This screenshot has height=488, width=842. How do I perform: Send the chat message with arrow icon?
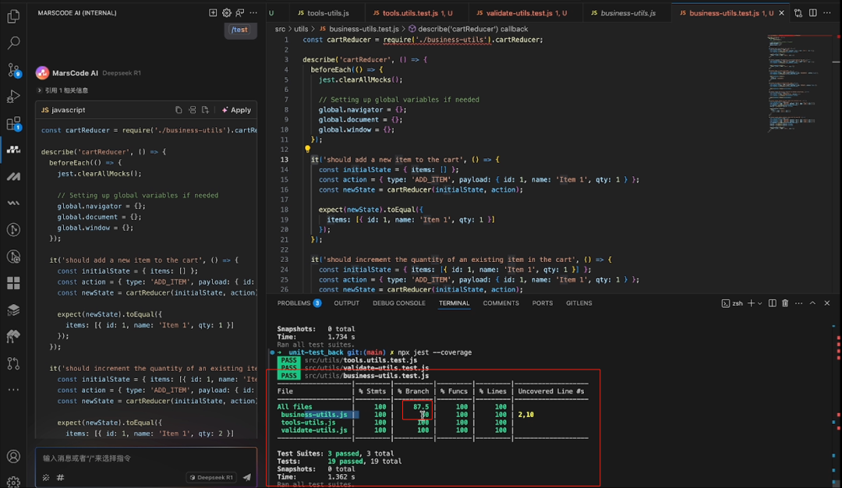click(x=247, y=477)
